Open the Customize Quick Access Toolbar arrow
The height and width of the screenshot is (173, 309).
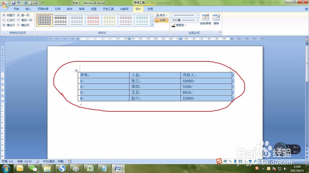coord(42,3)
